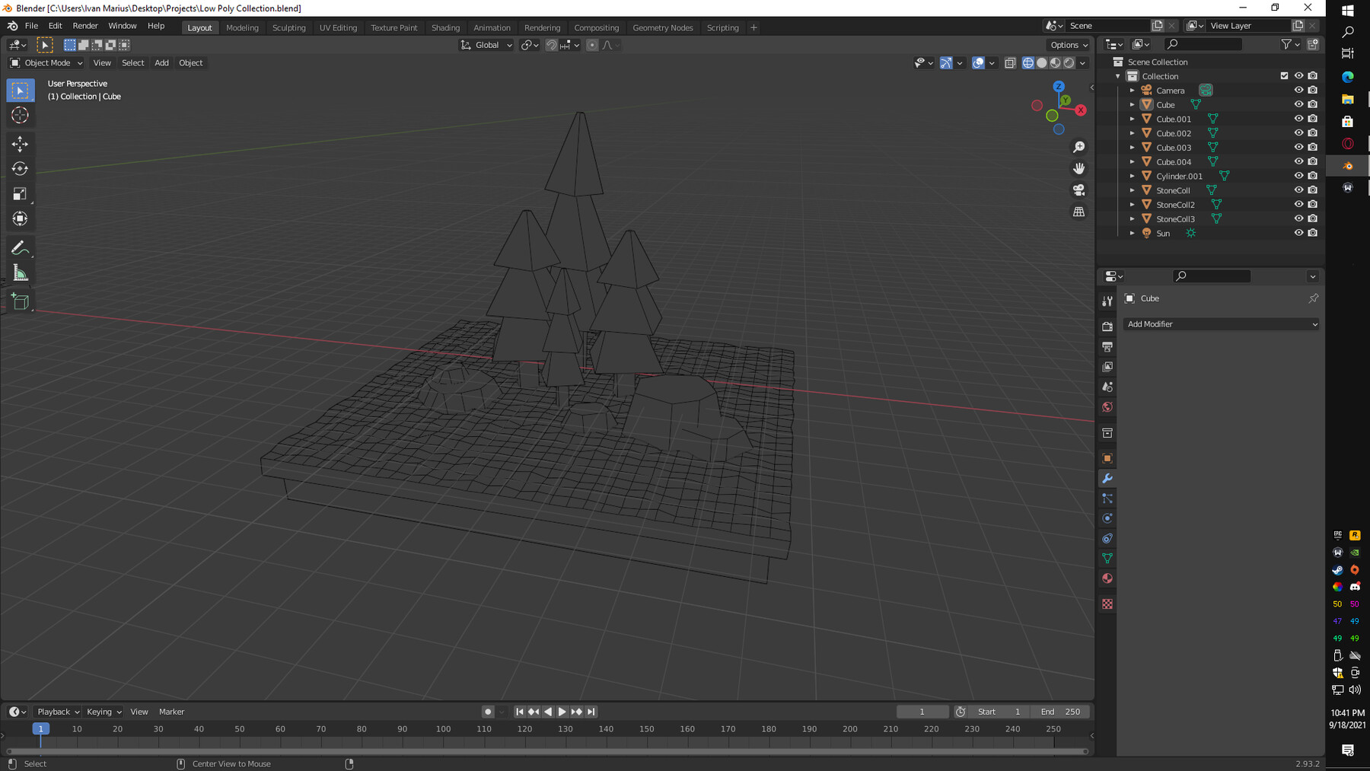Open the Object Mode dropdown

click(x=46, y=63)
